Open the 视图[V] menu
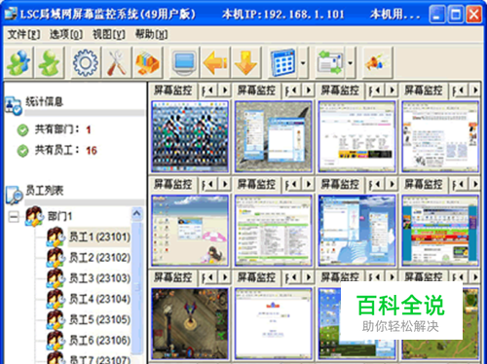Screen dimensions: 487x364 109,34
